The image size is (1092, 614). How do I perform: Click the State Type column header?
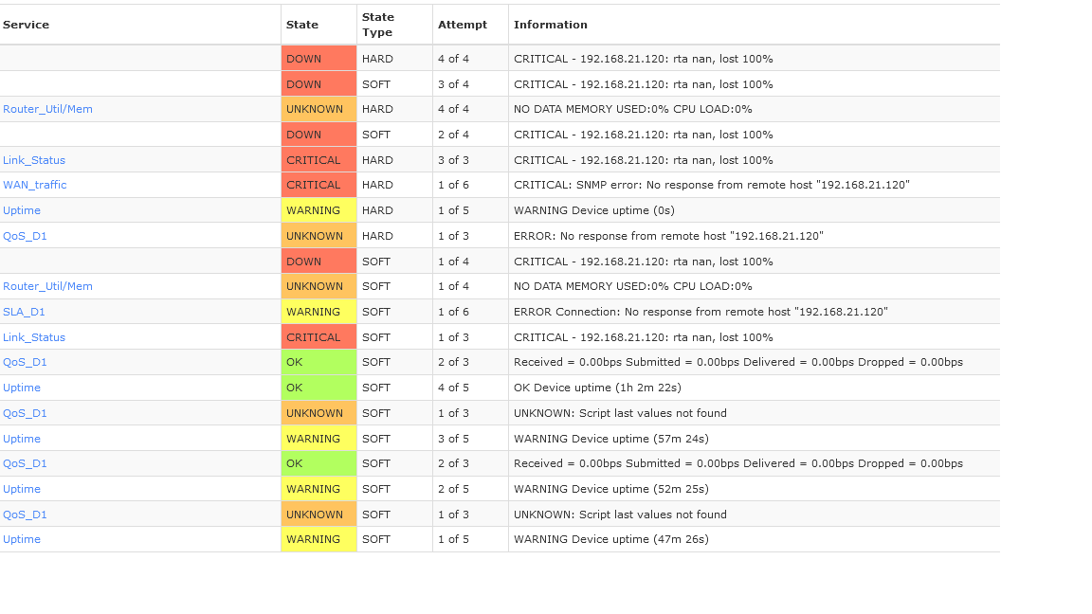(x=378, y=25)
